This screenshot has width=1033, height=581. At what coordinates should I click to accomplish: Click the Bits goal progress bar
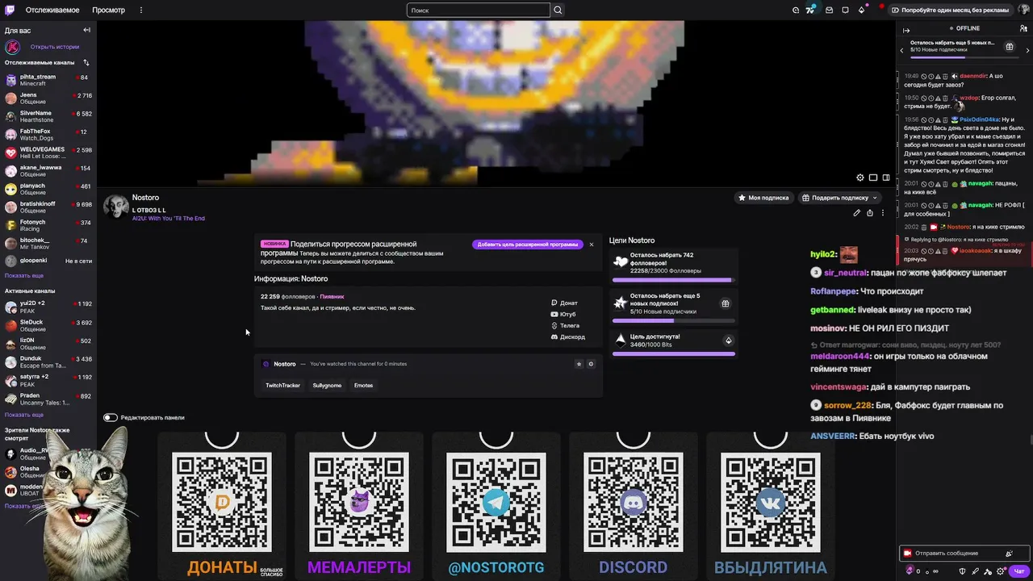tap(674, 353)
